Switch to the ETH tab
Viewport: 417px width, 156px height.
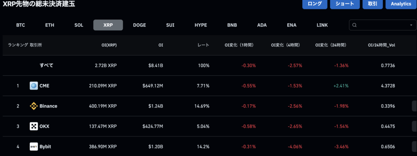(50, 25)
